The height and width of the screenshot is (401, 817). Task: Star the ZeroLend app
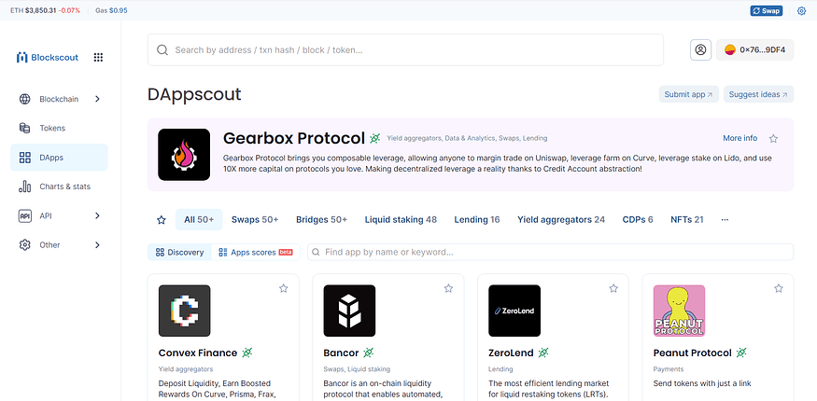pyautogui.click(x=613, y=288)
